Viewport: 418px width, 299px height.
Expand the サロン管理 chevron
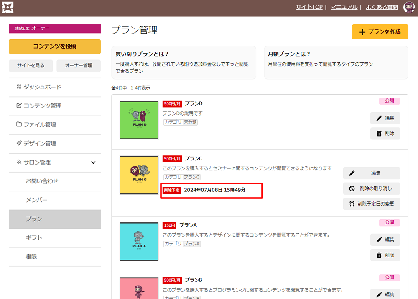93,162
